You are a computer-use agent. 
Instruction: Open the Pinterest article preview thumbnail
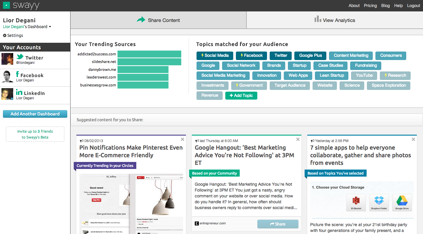coord(131,204)
